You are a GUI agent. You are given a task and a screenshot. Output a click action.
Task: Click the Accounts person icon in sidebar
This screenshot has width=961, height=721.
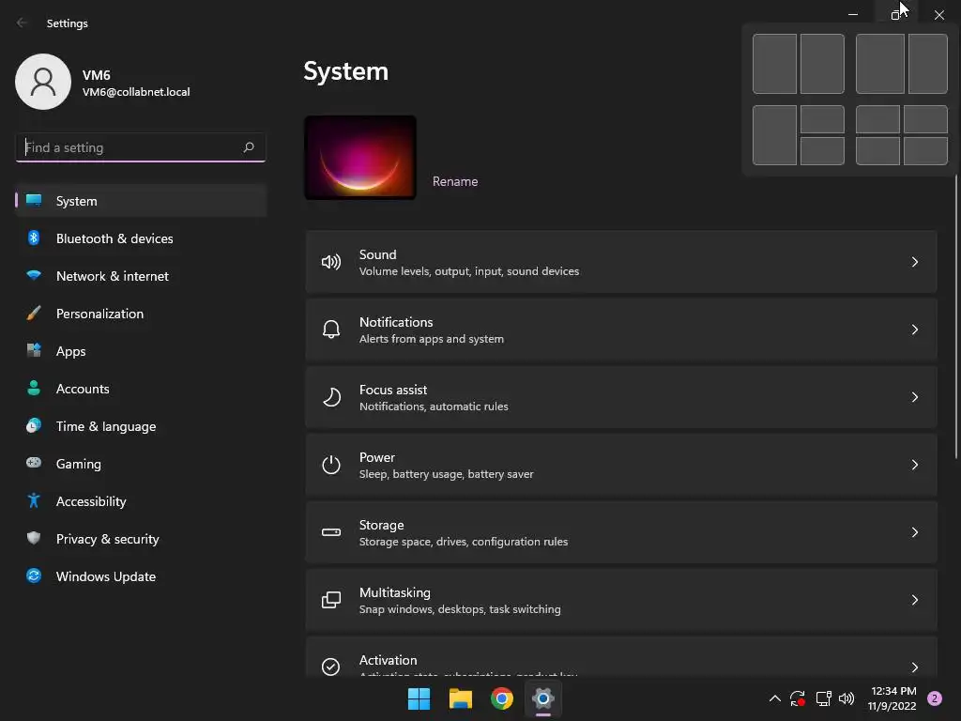[x=34, y=388]
